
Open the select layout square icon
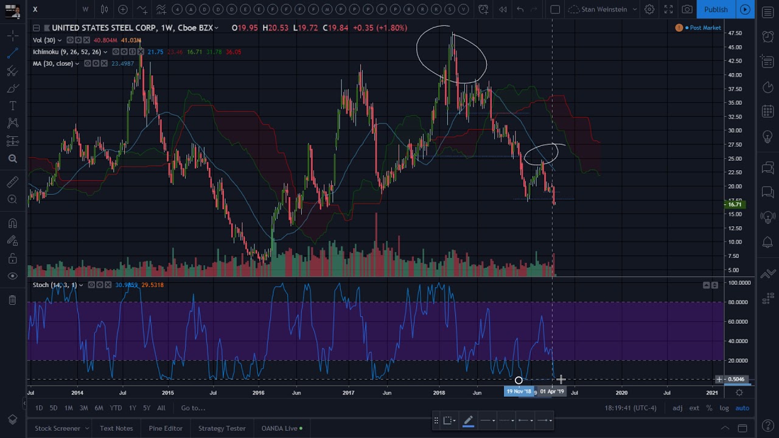(555, 9)
